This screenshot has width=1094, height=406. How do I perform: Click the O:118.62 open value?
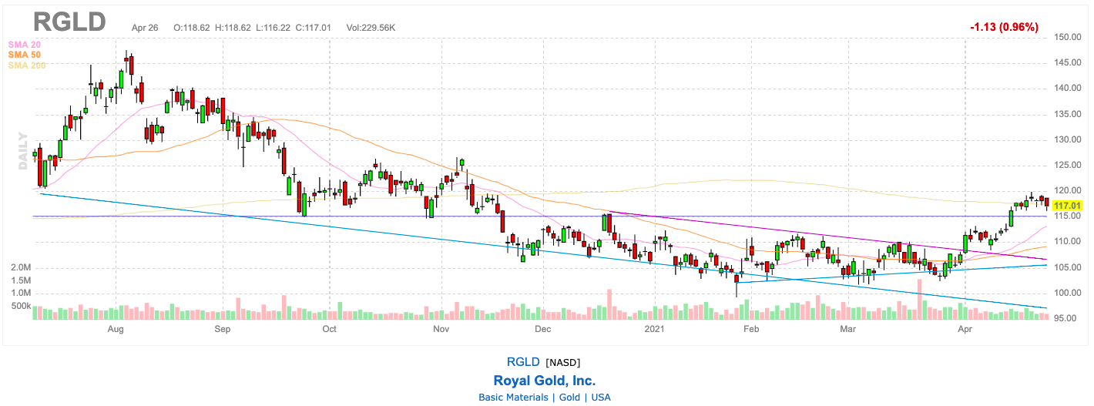click(193, 27)
